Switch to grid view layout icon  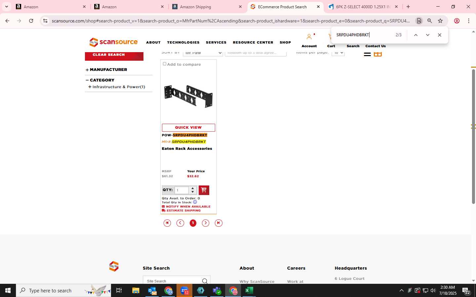click(x=378, y=54)
